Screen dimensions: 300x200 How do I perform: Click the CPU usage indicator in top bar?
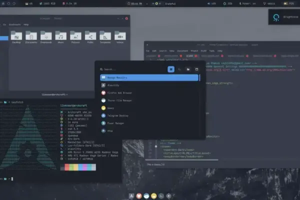tap(29, 3)
